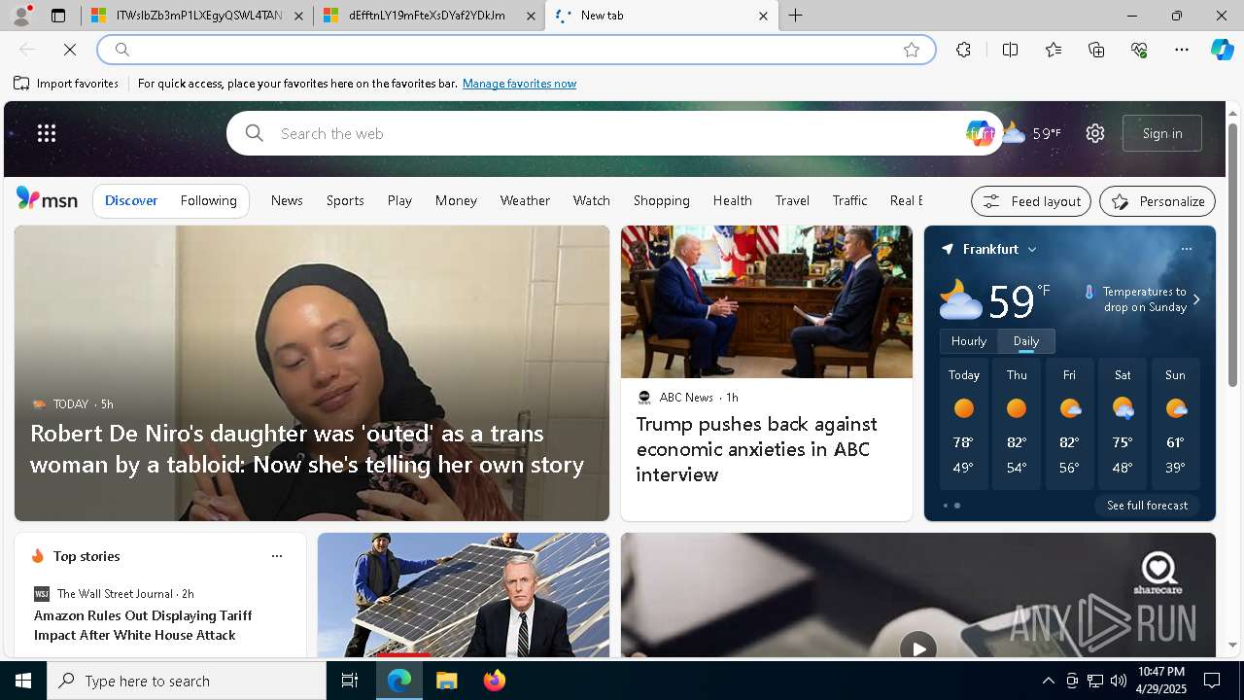Toggle the Split screen icon
This screenshot has height=700, width=1244.
pos(1010,50)
